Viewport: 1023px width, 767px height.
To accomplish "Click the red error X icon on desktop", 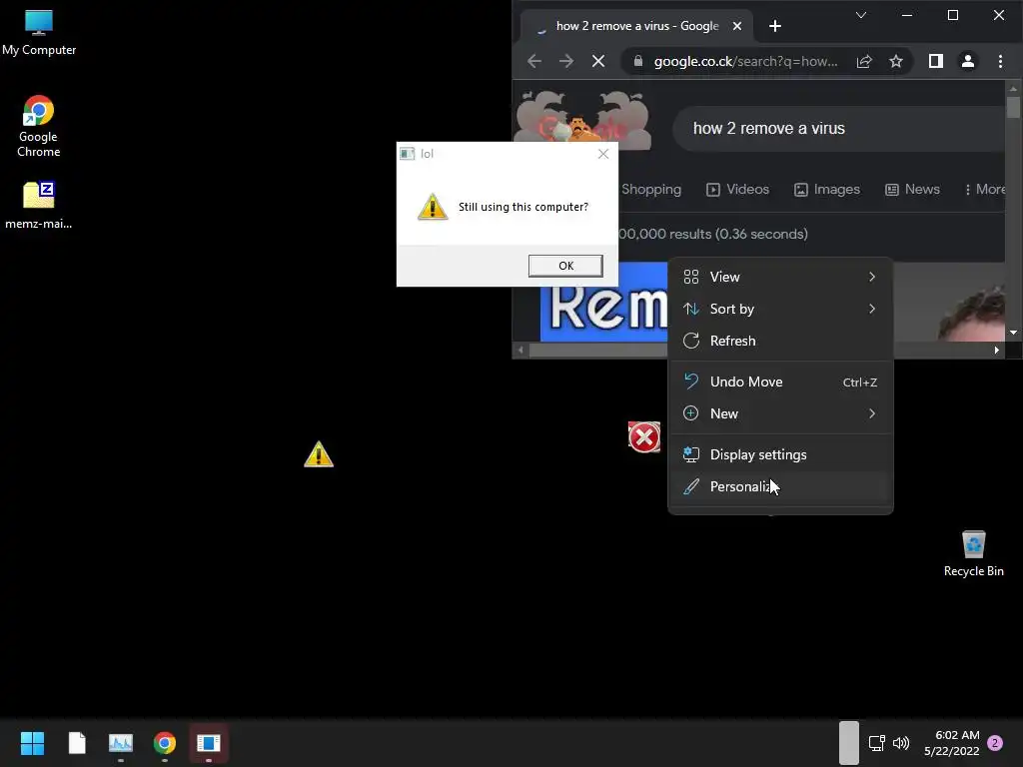I will click(x=644, y=437).
